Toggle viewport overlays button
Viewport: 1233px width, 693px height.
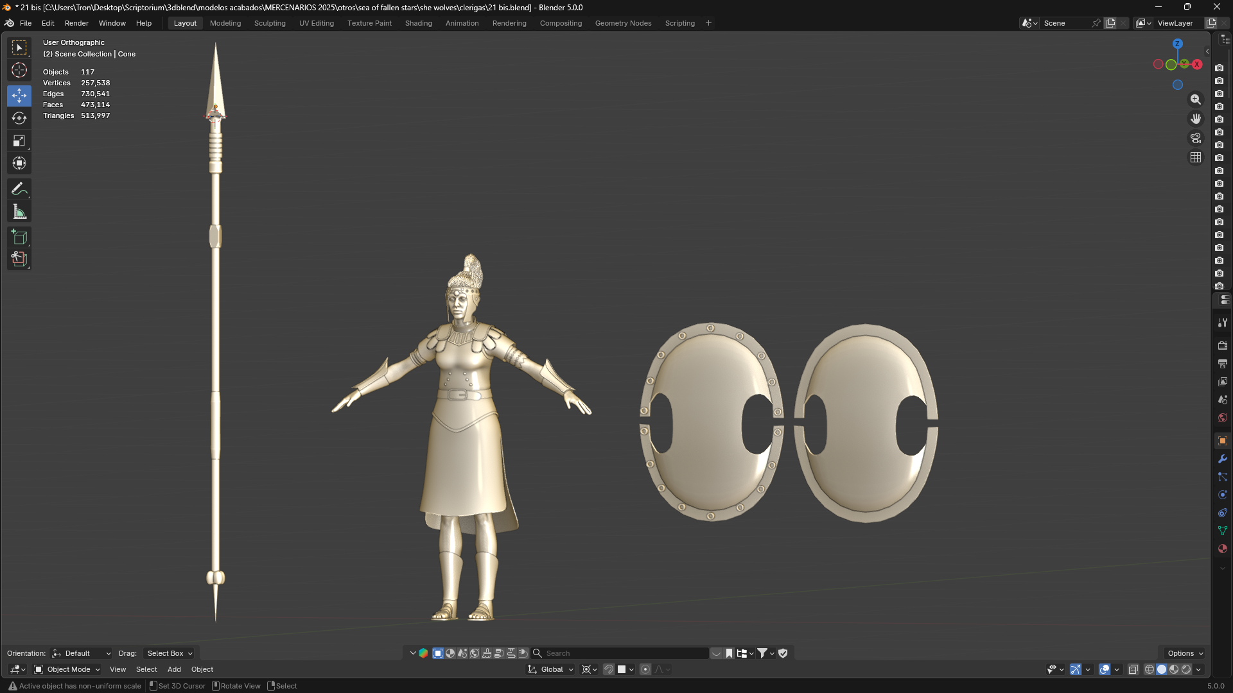coord(1105,669)
